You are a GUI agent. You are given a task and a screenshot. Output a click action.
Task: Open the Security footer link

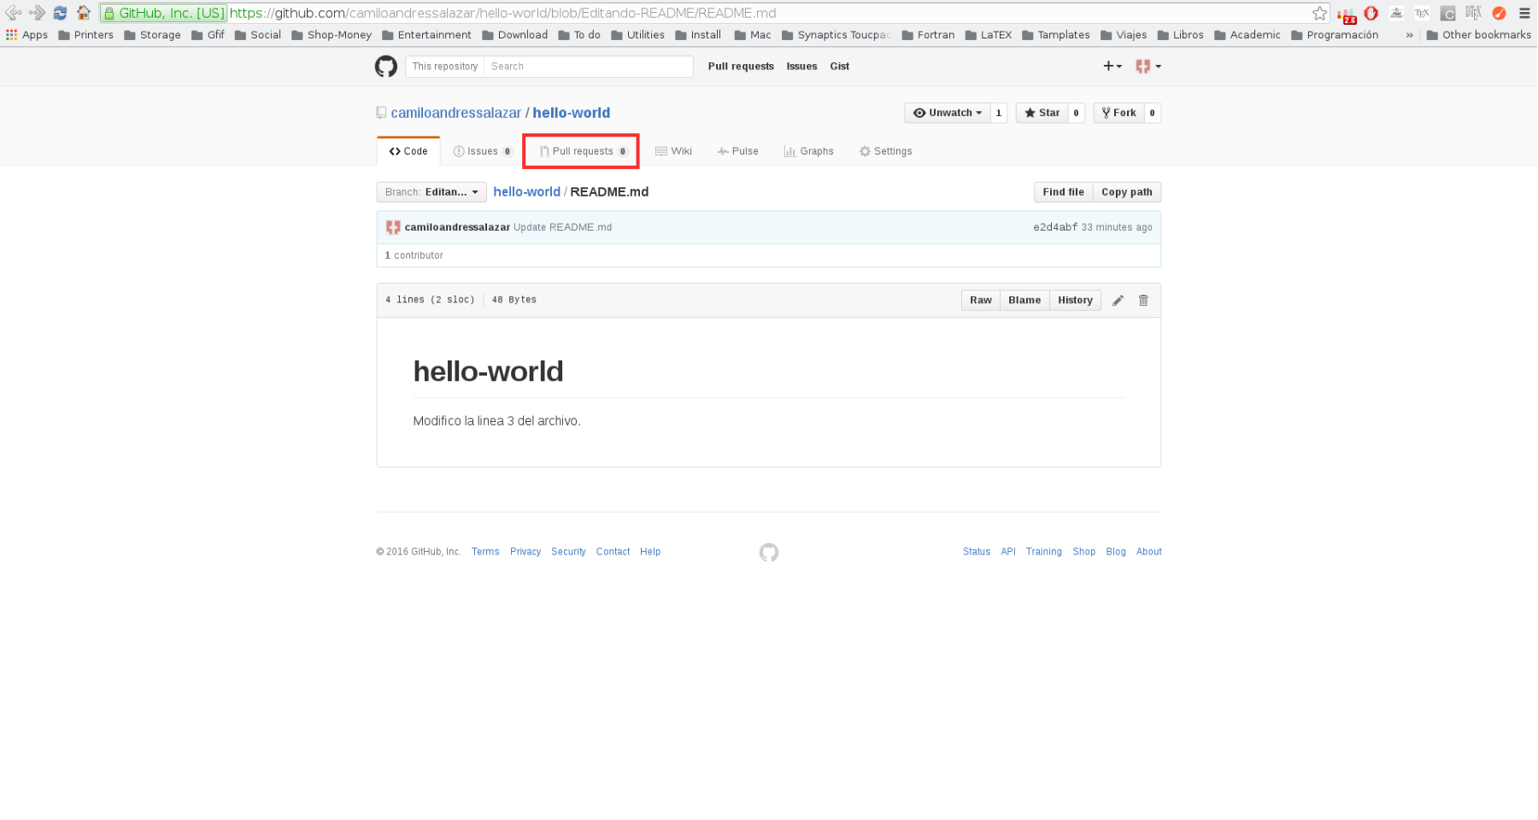point(568,552)
